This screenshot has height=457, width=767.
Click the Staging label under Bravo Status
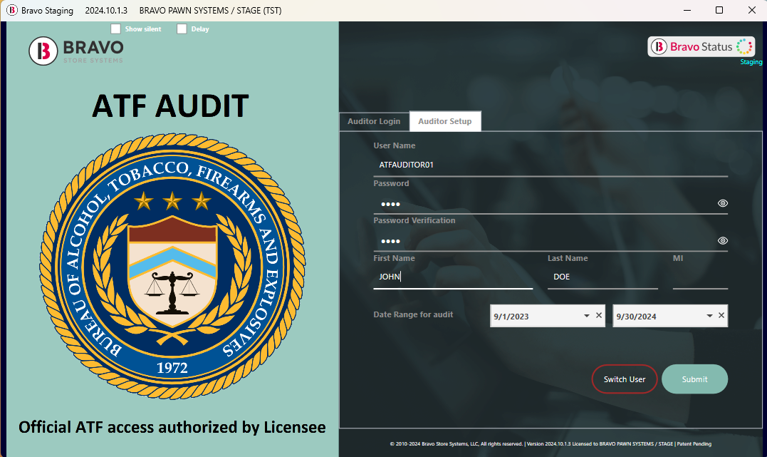(x=751, y=62)
